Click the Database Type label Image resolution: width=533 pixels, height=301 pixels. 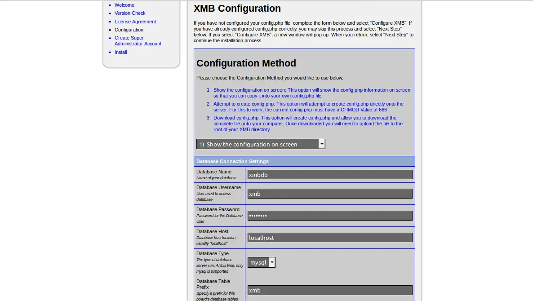pyautogui.click(x=213, y=254)
